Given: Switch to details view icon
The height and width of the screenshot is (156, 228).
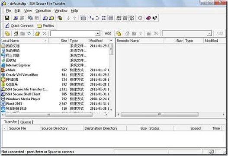Looking at the screenshot, I should coord(110,18).
